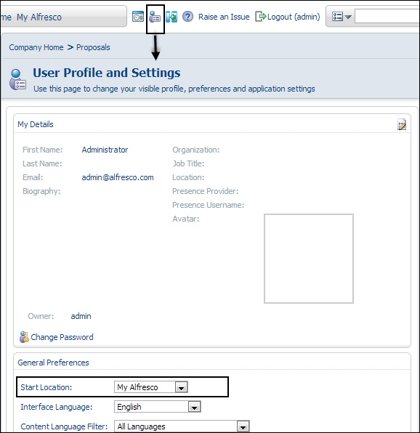
Task: Open the Admin Console clock icon
Action: click(138, 17)
